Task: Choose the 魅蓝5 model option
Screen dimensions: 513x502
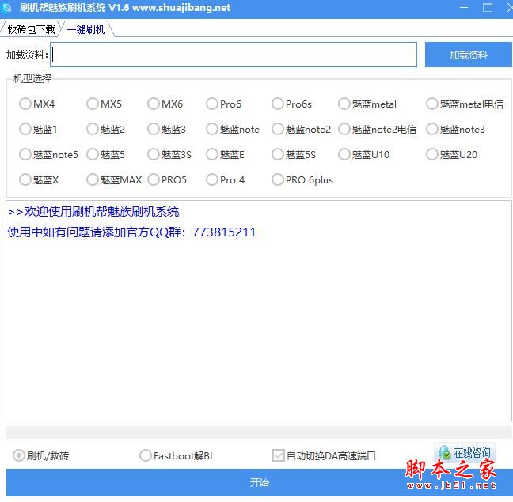Action: coord(93,154)
